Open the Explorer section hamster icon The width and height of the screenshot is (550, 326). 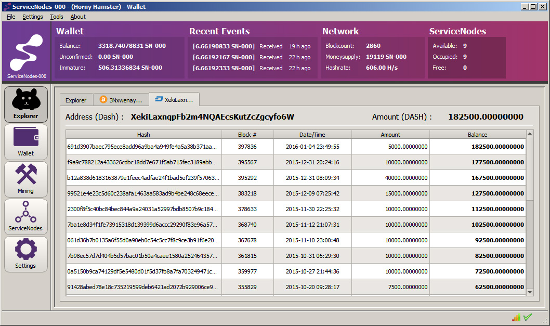pyautogui.click(x=26, y=105)
